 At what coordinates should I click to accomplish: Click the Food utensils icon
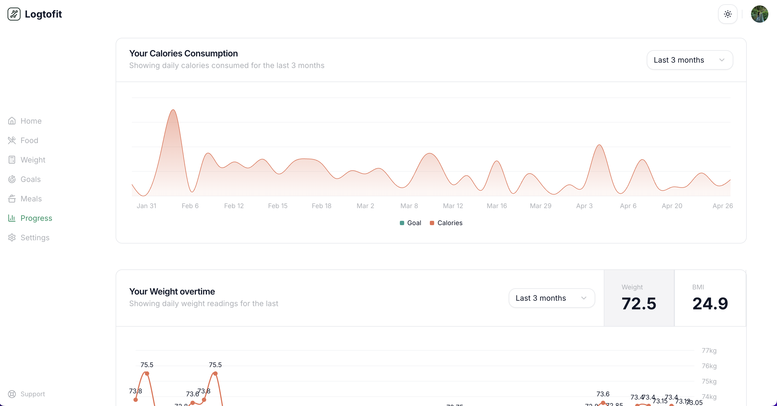pyautogui.click(x=12, y=140)
